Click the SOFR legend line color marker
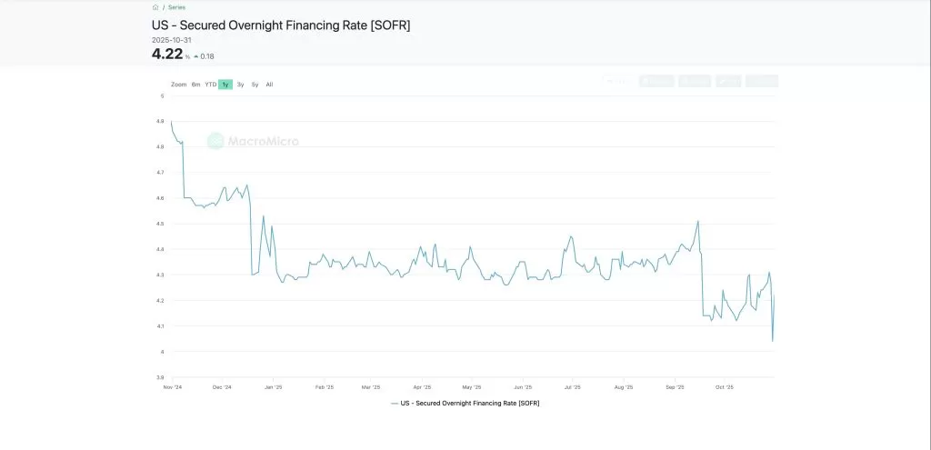 pyautogui.click(x=395, y=402)
